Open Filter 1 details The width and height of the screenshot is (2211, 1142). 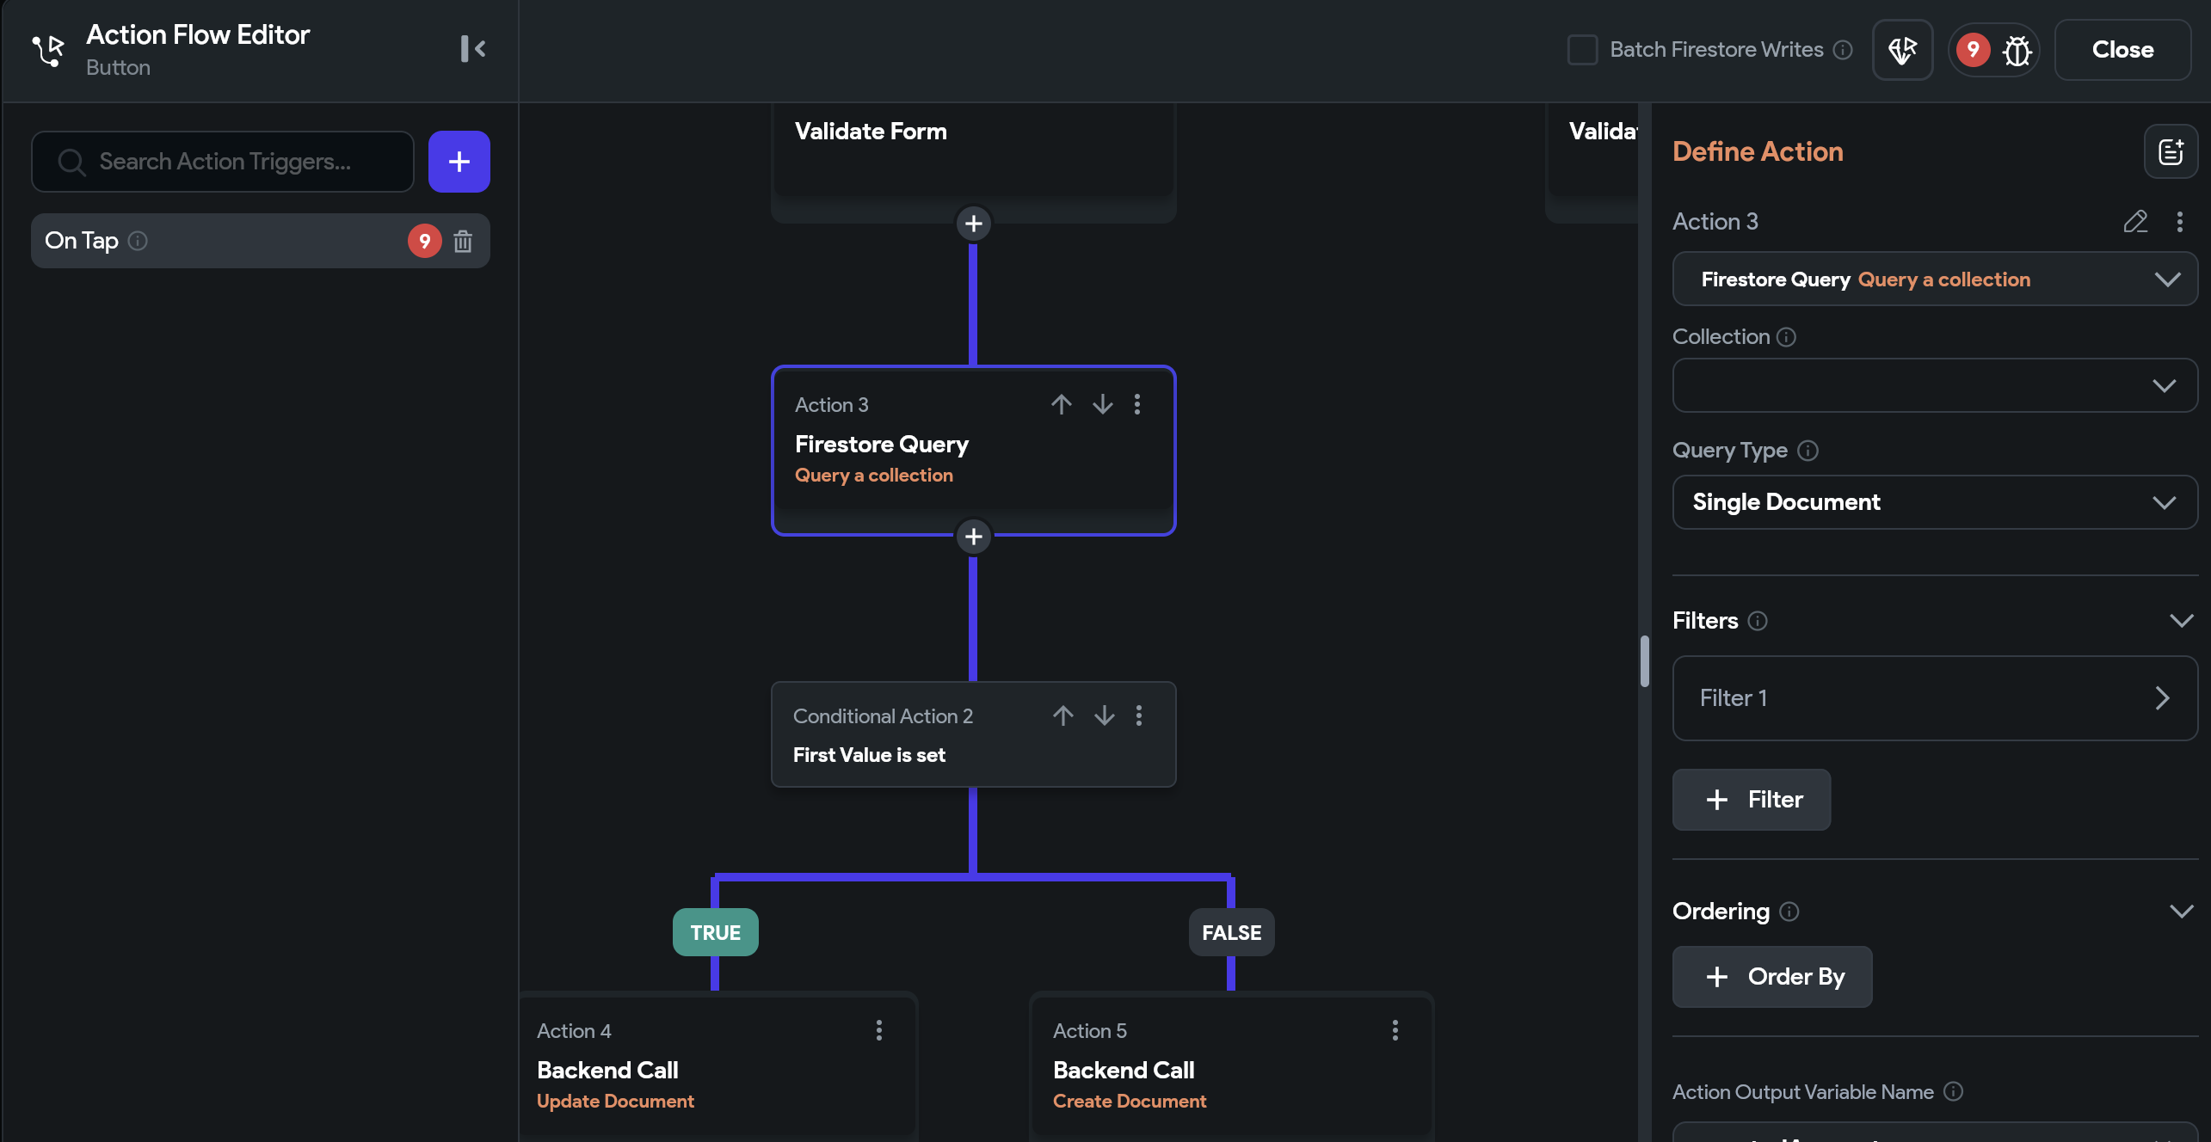[1934, 698]
